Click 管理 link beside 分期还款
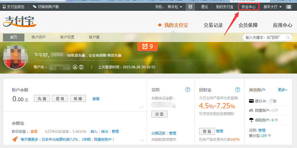The image size is (297, 148). coord(172,133)
